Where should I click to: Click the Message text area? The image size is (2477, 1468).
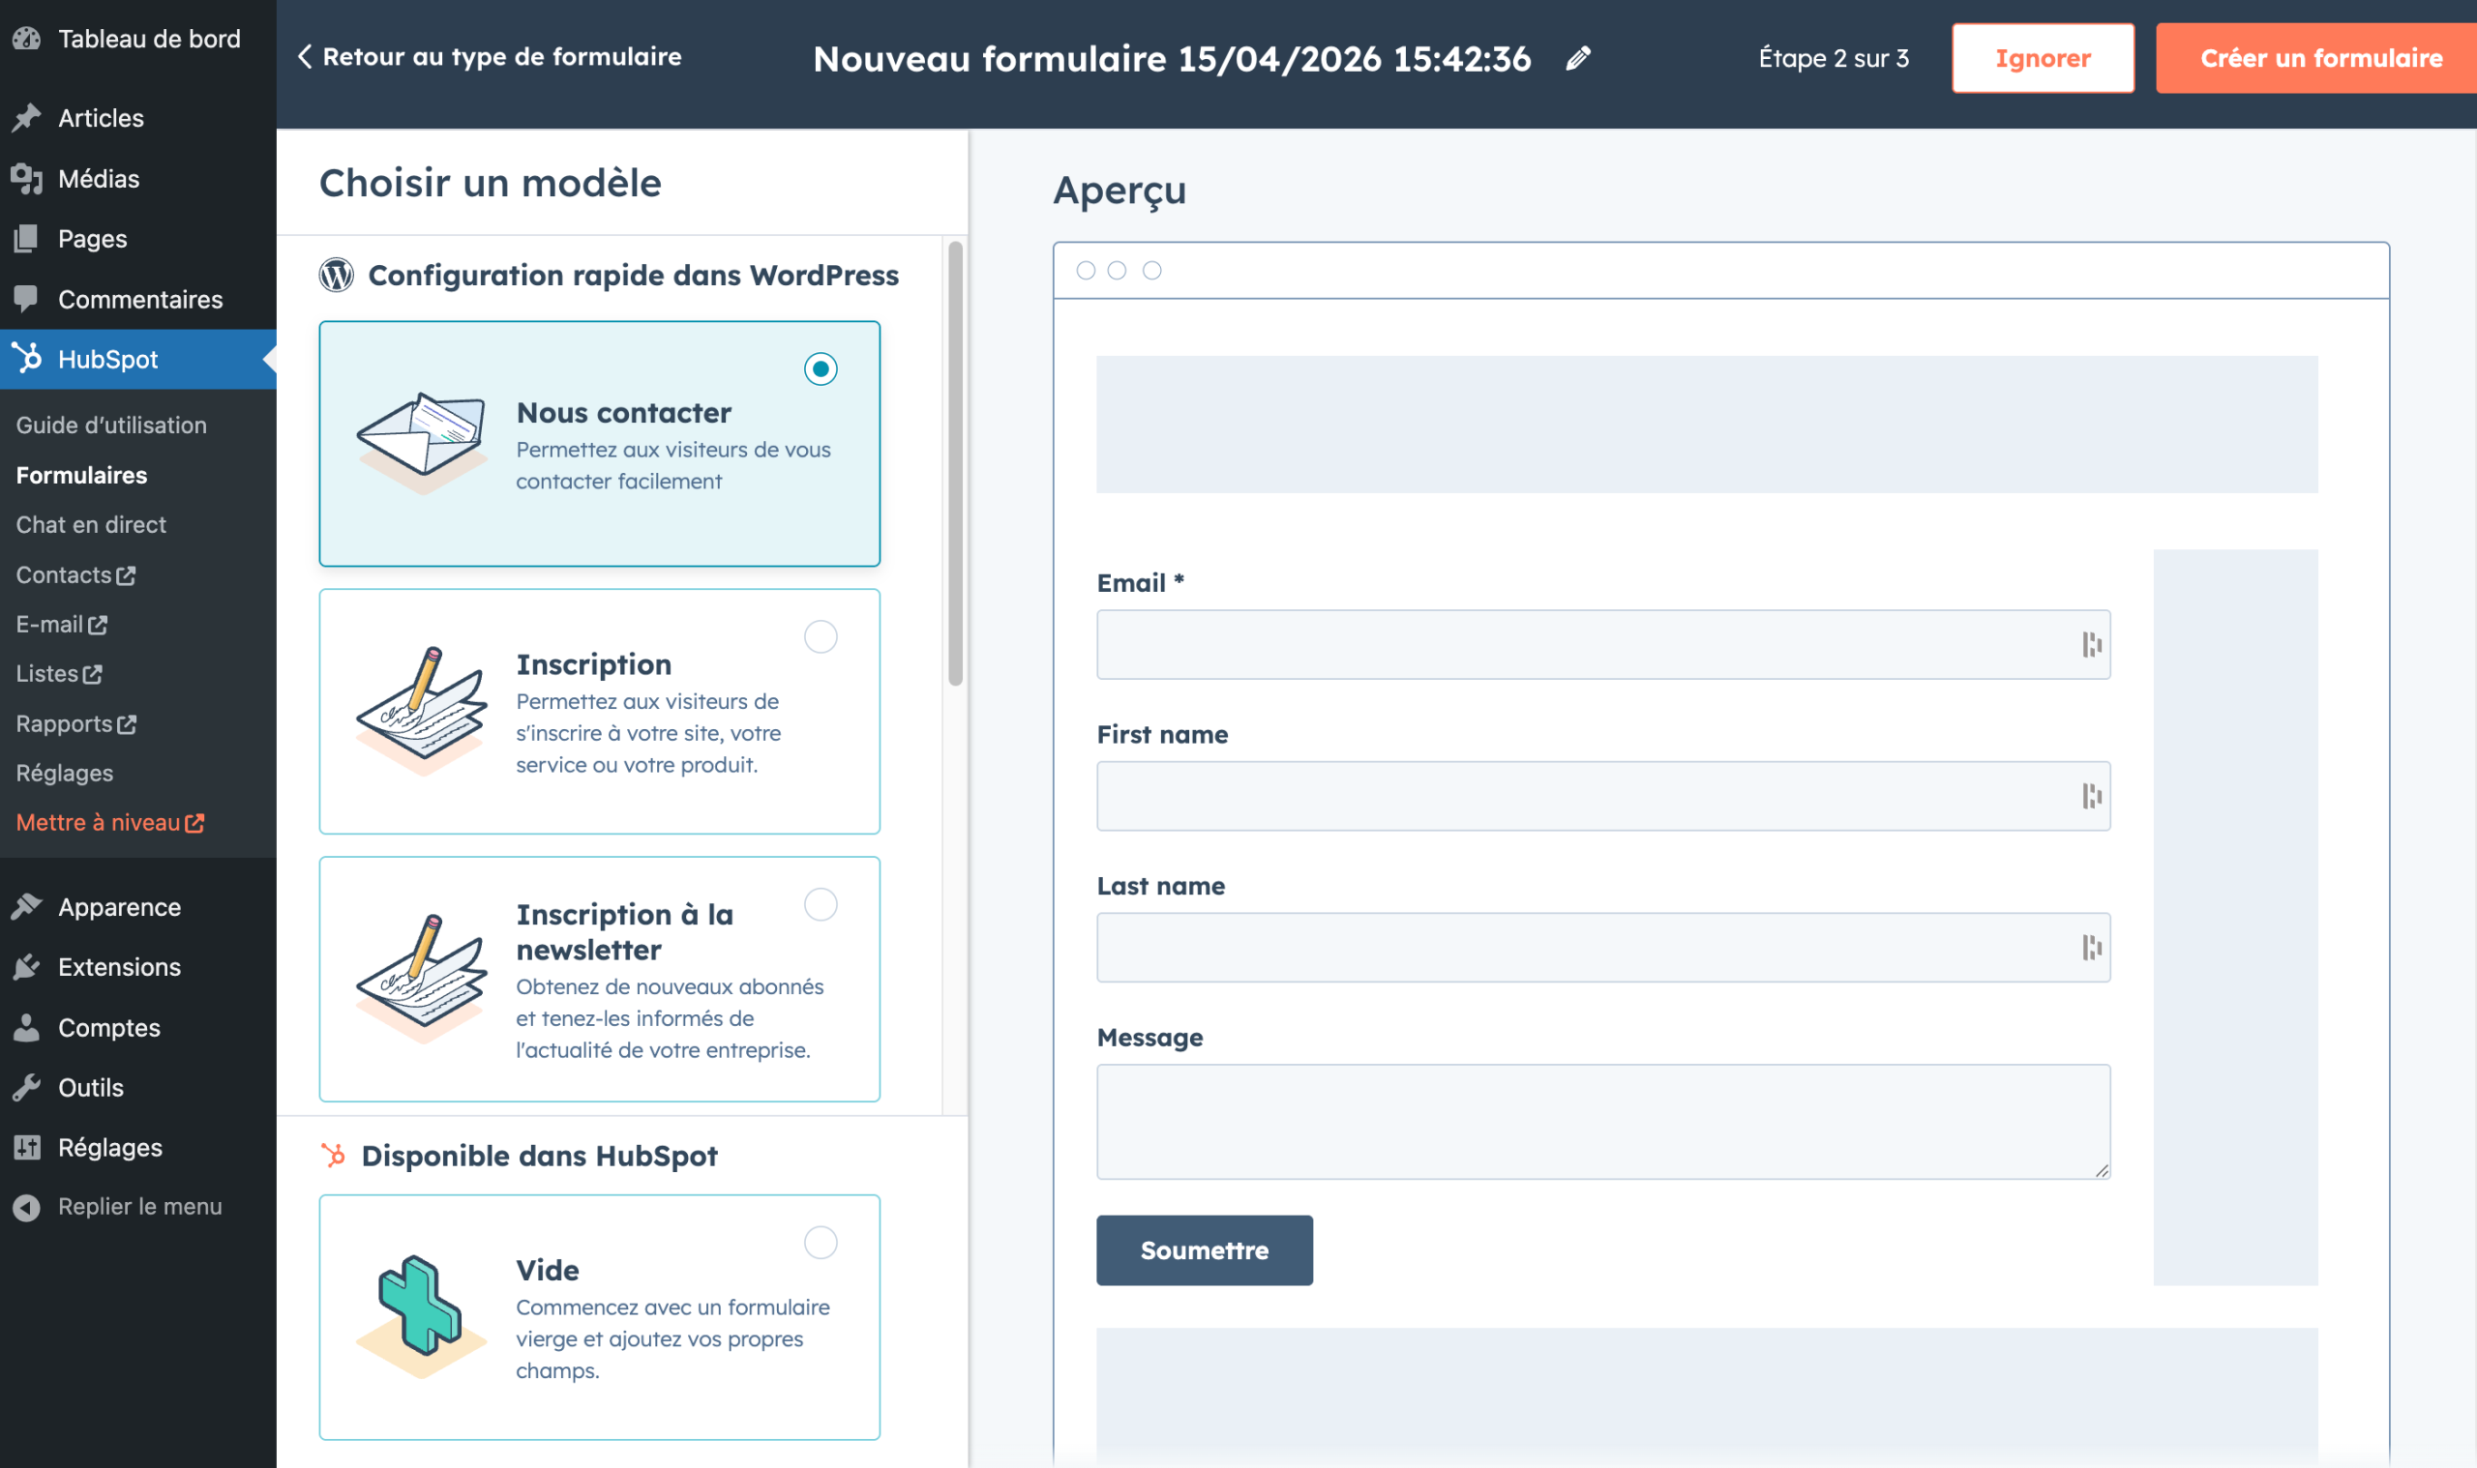click(1603, 1122)
